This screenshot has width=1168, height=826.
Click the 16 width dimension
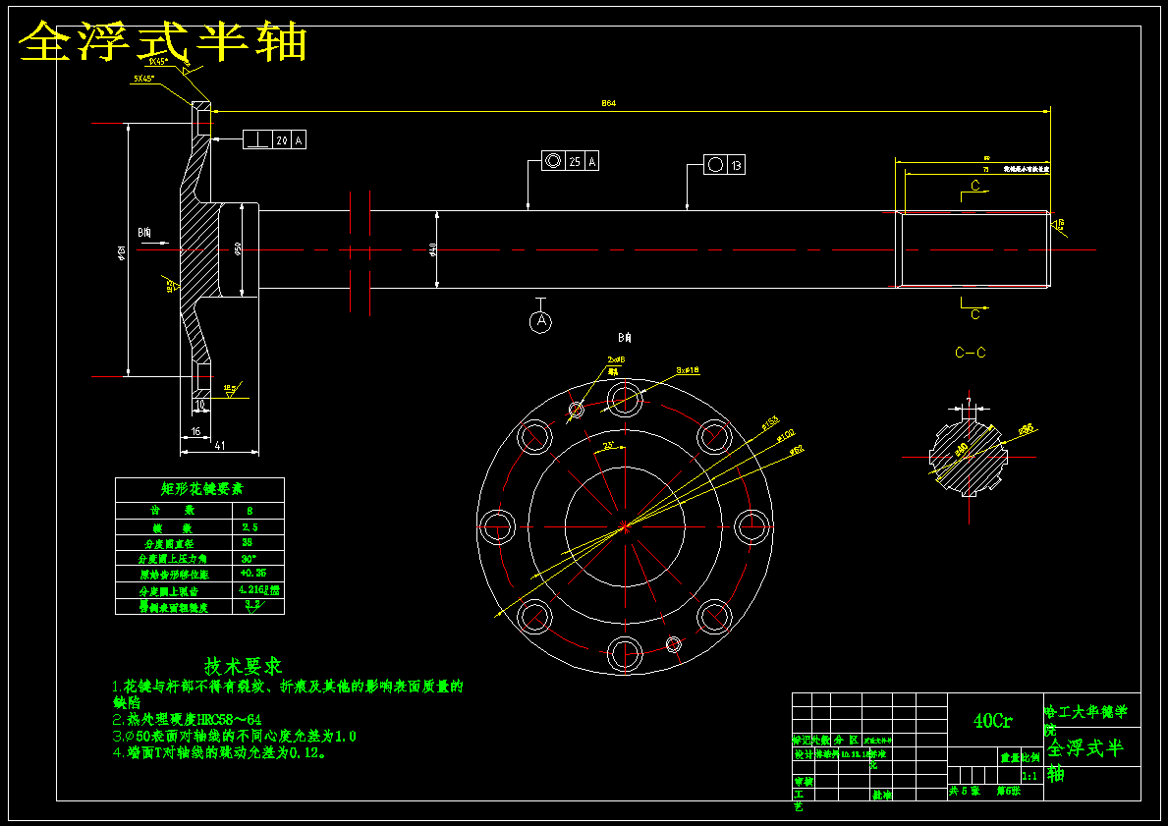point(195,431)
